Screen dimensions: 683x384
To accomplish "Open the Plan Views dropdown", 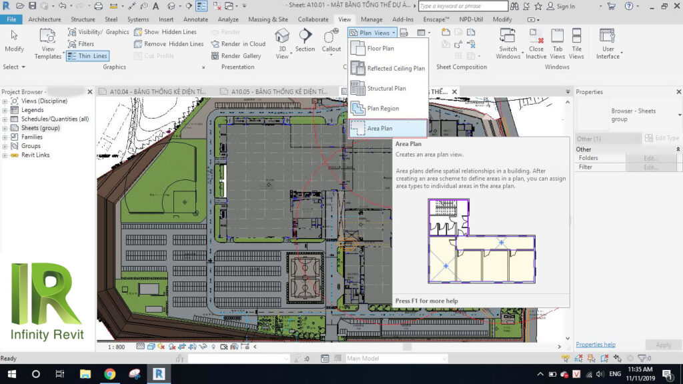I will click(372, 31).
